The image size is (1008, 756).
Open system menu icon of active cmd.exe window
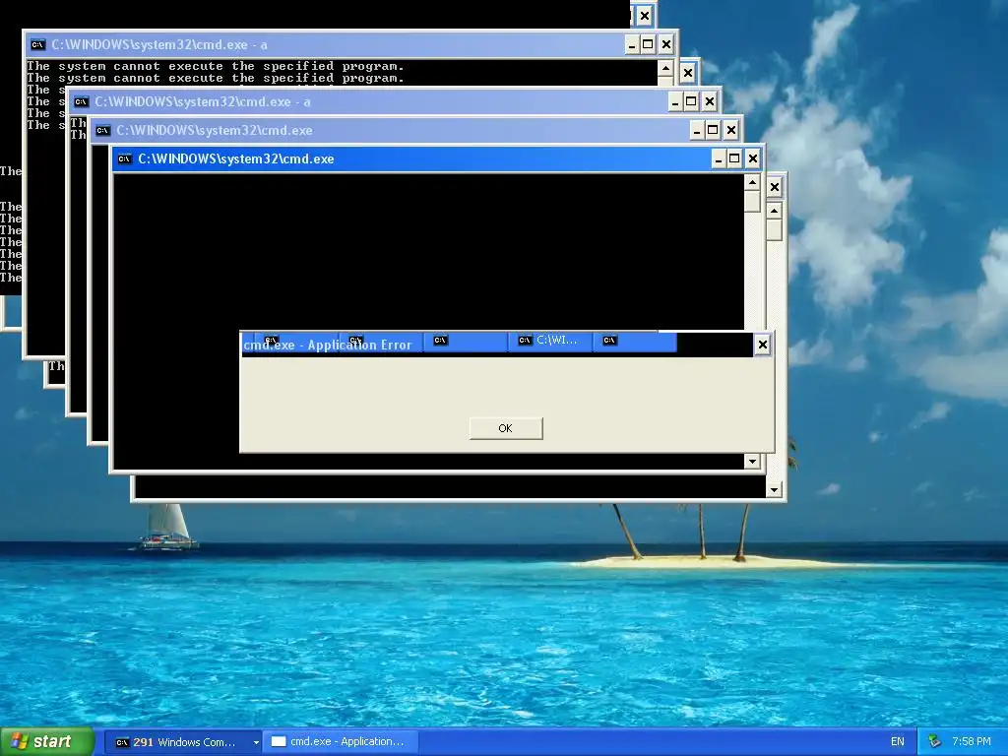tap(125, 158)
